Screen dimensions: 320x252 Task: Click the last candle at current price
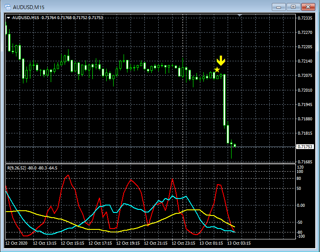point(235,145)
